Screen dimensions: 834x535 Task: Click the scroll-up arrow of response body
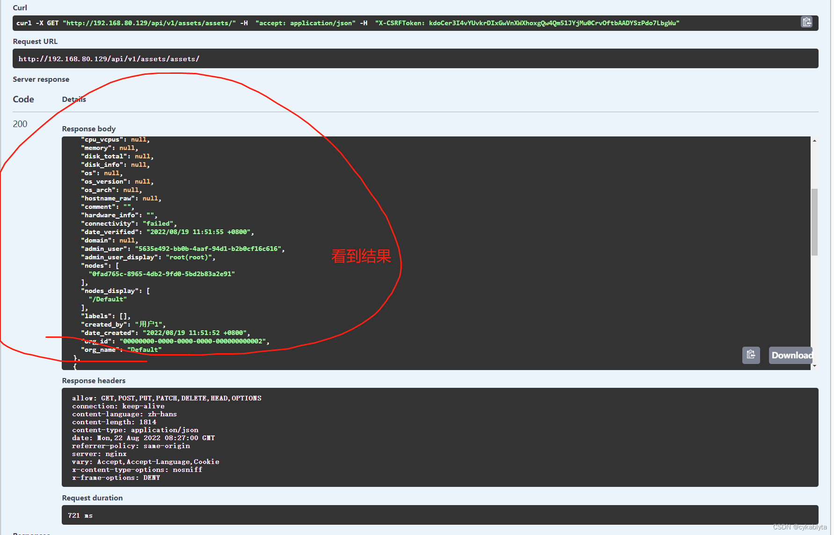[x=814, y=141]
